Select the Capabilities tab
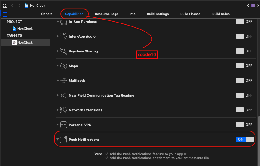The image size is (260, 166). (74, 14)
